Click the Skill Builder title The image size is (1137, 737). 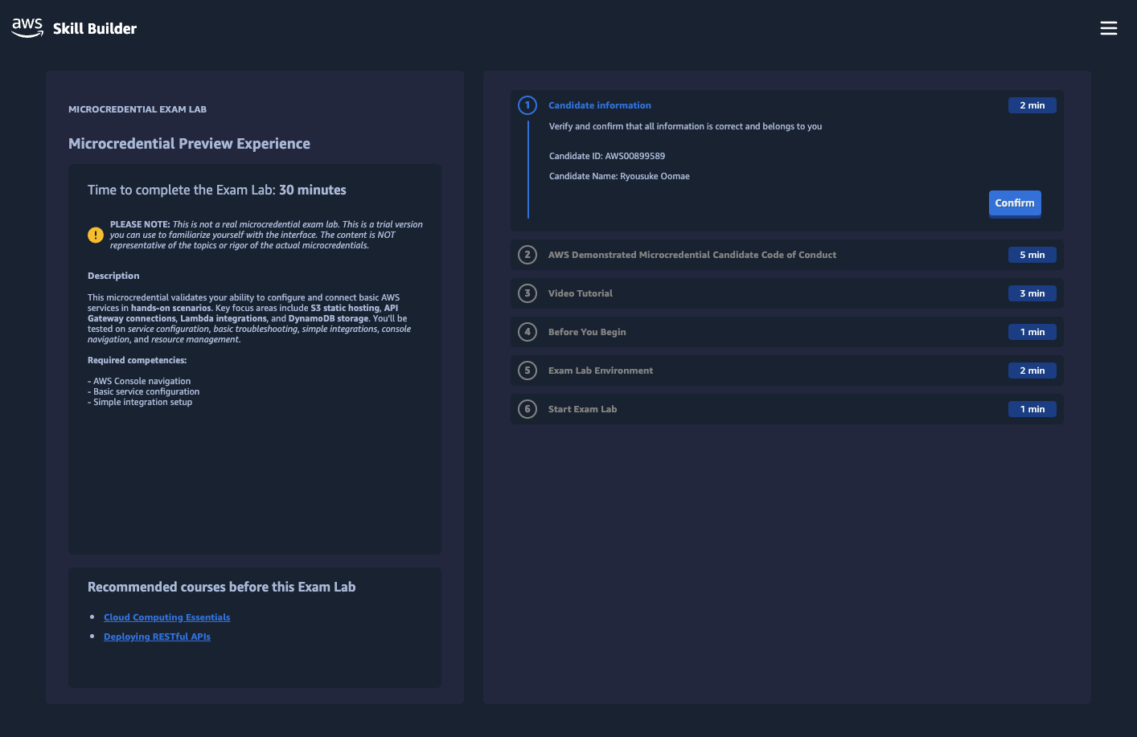[95, 29]
